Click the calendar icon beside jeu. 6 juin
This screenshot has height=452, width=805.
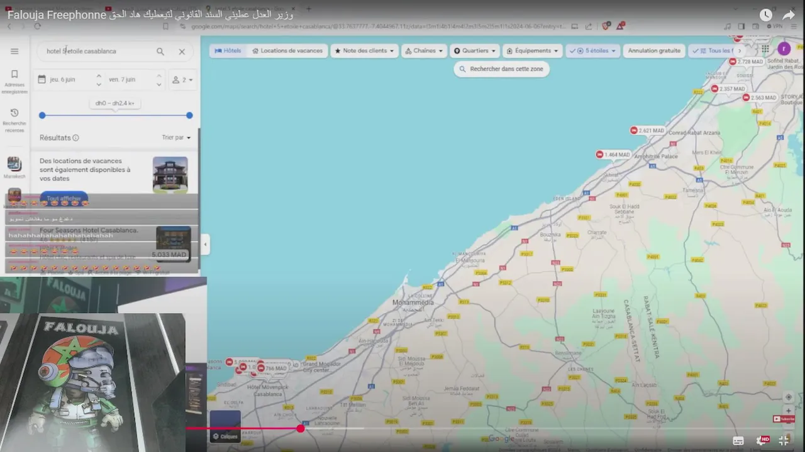[42, 80]
